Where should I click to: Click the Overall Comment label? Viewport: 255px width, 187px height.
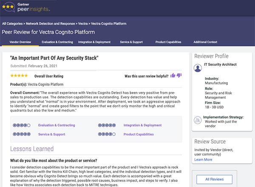[25, 93]
